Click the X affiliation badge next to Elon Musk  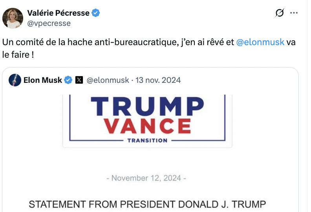(79, 80)
